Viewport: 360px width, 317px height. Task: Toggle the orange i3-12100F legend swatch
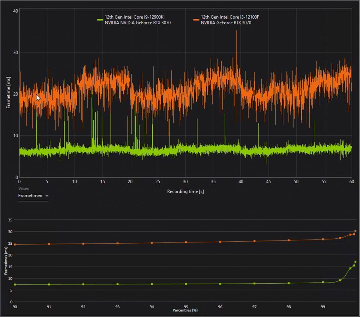coord(196,20)
